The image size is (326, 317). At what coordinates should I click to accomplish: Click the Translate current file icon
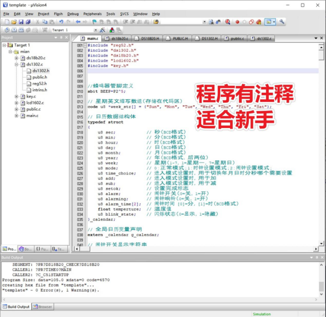(x=7, y=30)
